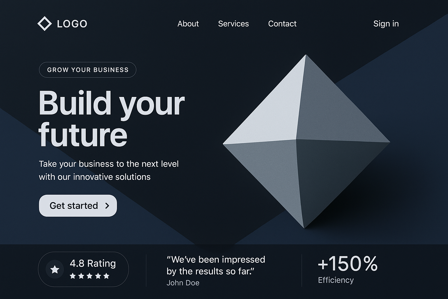Click the chevron arrow in Get started
Viewport: 448px width, 299px height.
point(107,206)
